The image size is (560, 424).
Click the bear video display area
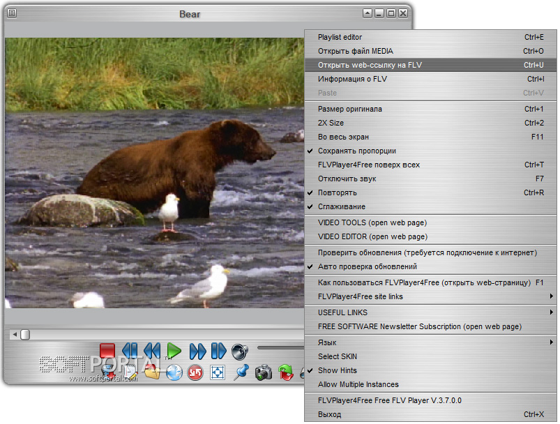tap(155, 173)
